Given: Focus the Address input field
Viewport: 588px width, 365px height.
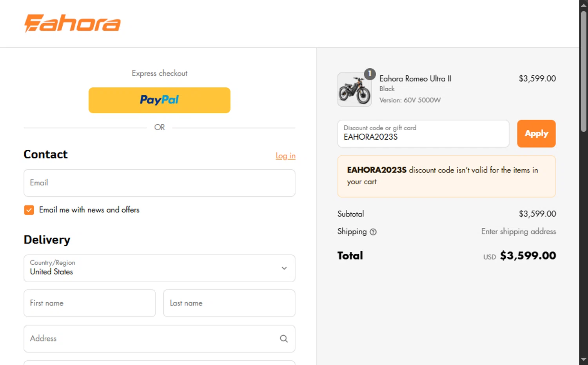Looking at the screenshot, I should tap(159, 338).
